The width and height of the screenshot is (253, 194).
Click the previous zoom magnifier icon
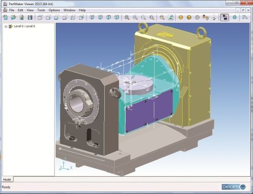[x=162, y=17]
